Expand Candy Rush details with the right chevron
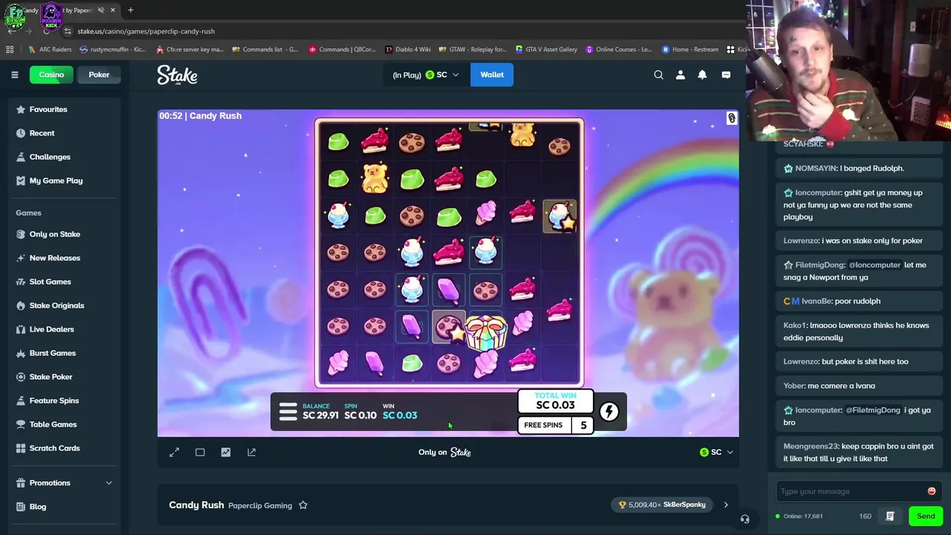This screenshot has height=535, width=951. click(726, 505)
